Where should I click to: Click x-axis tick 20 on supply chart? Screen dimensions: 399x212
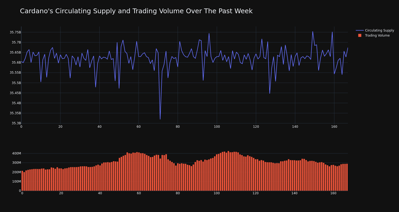(60, 127)
